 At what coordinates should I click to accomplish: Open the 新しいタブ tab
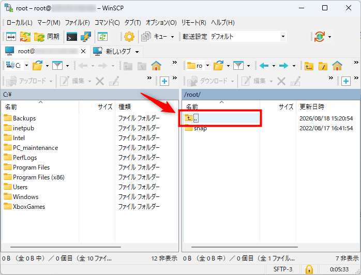[x=112, y=51]
